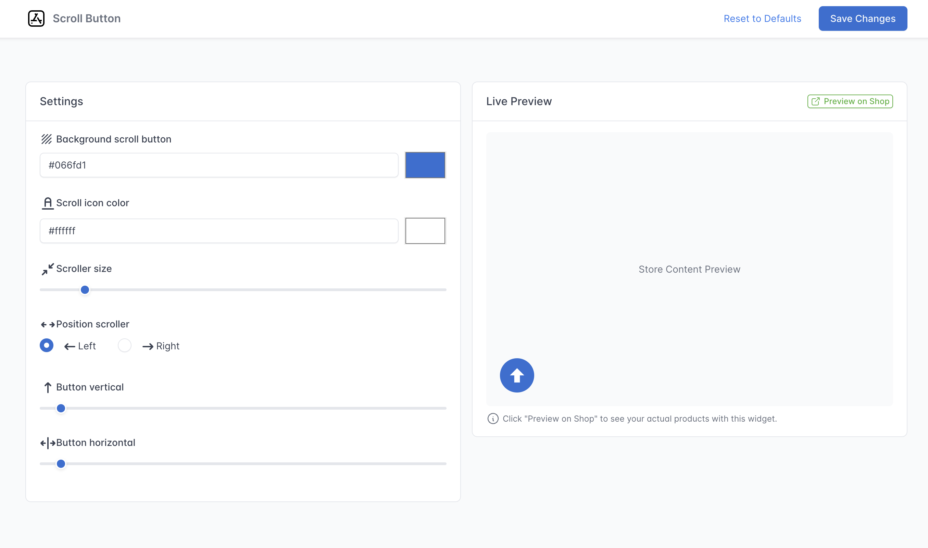Click the Position scroller label

[93, 324]
